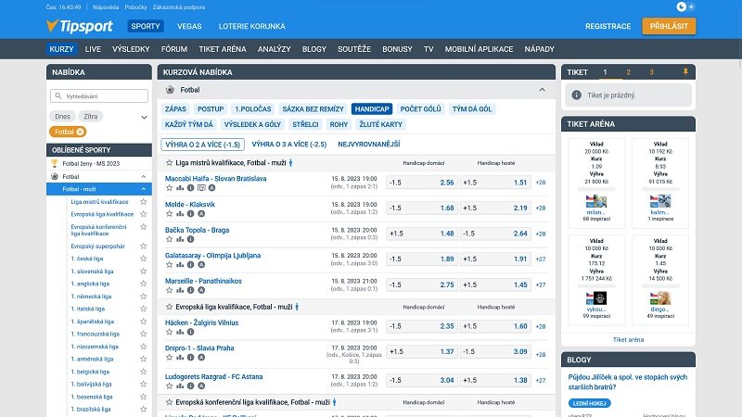Select the POČET GÓLŮ bet type tab

pyautogui.click(x=420, y=109)
